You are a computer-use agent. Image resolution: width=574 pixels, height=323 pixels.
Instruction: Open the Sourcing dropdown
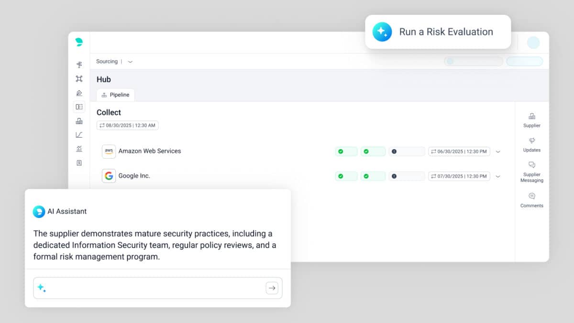(x=130, y=62)
